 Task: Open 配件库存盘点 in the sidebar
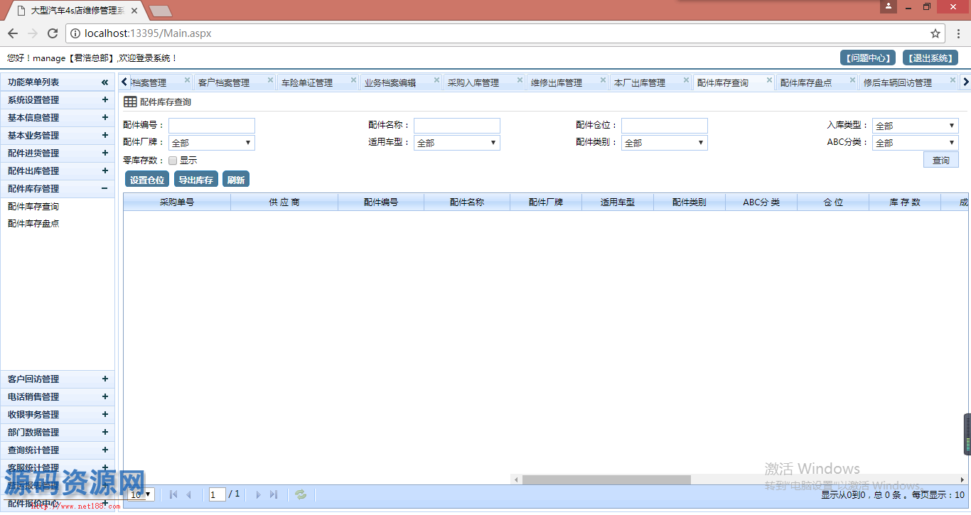pos(33,224)
